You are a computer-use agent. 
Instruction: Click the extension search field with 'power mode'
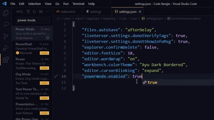click(33, 20)
